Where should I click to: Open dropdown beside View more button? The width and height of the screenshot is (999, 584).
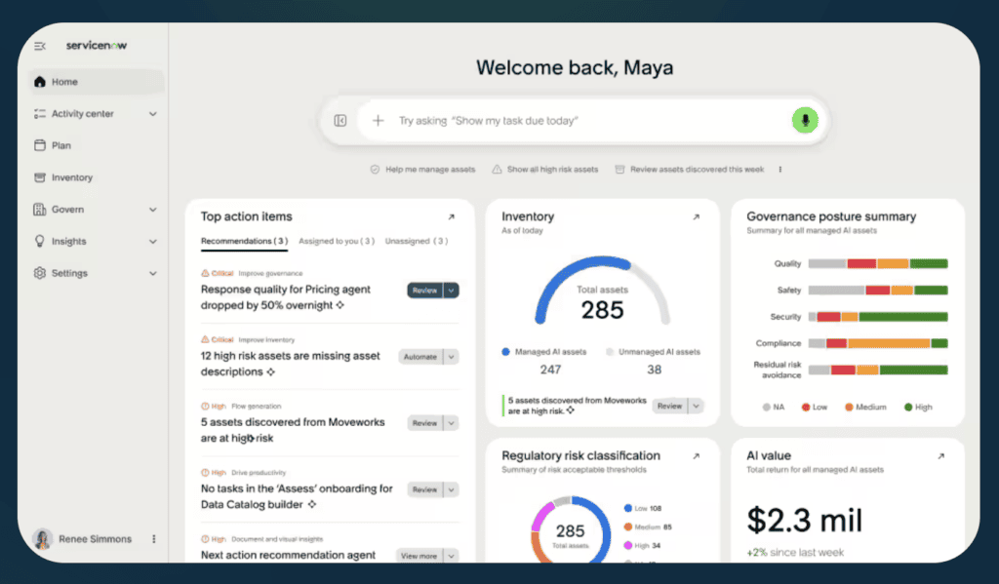(451, 556)
